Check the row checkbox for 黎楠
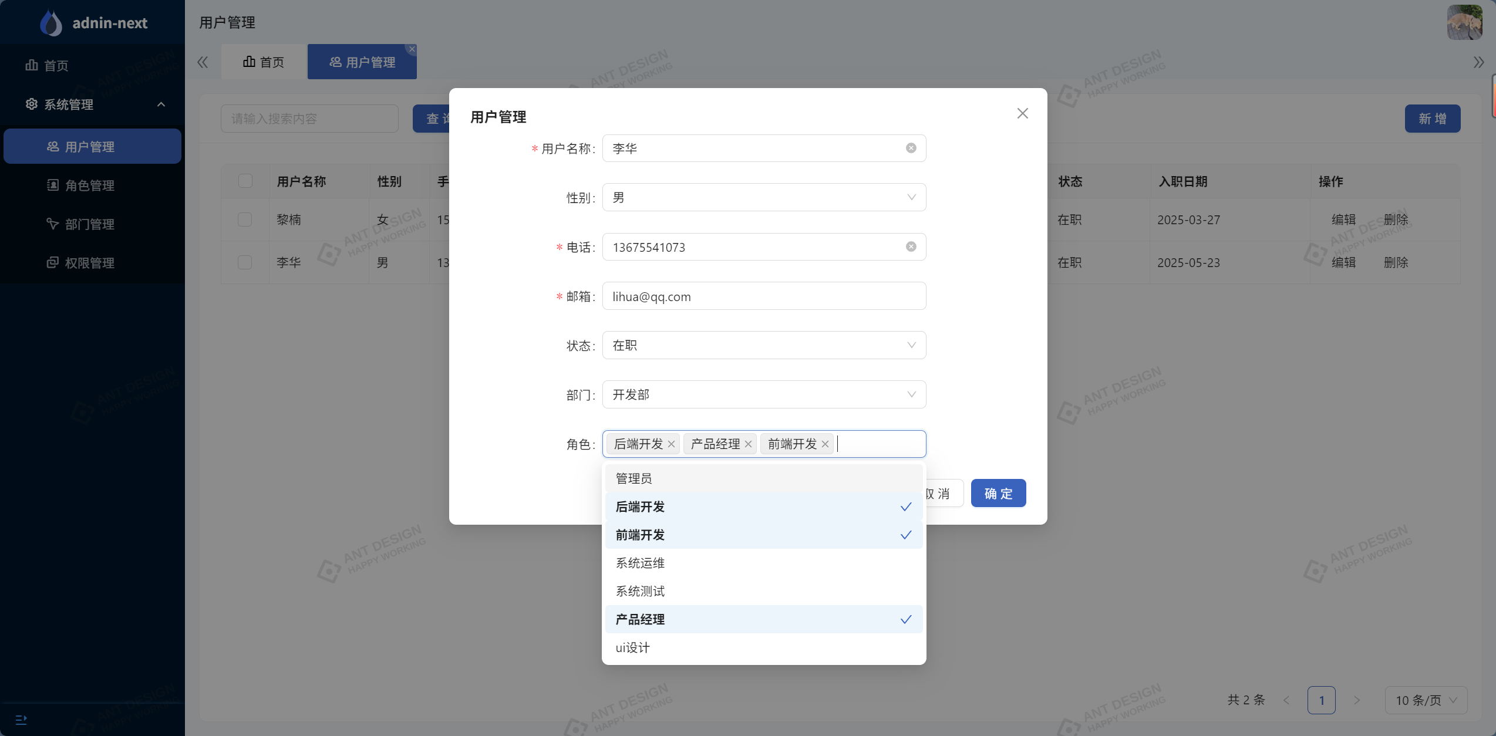 coord(245,220)
